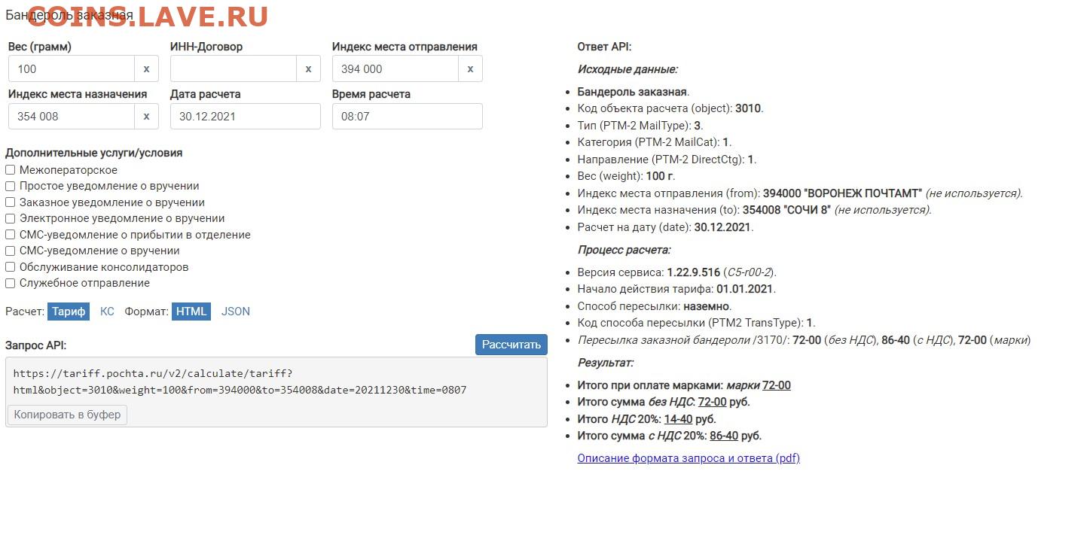Clear the weight field with x button

point(146,68)
